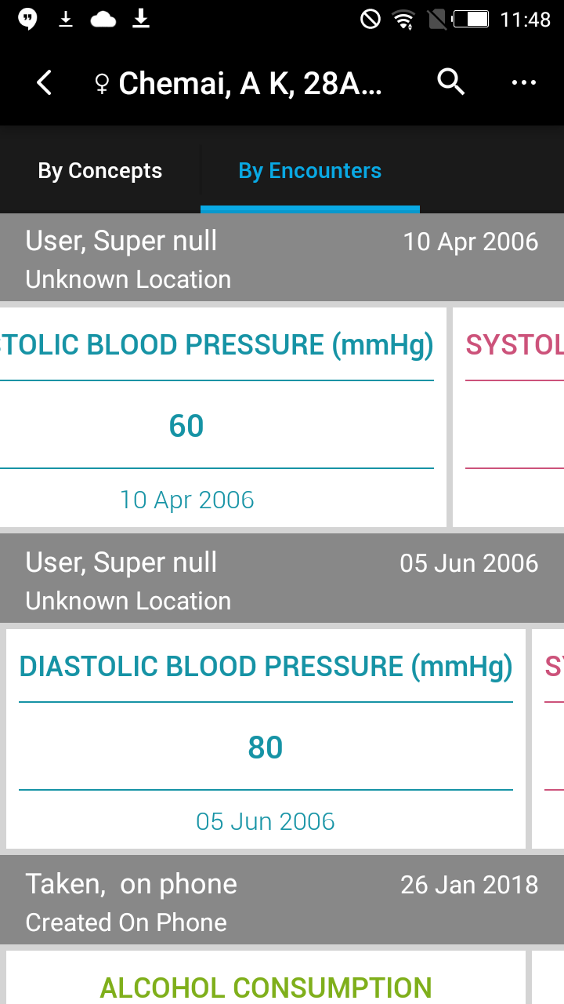
Task: Open the 10 Apr 2006 encounter header
Action: coord(282,258)
